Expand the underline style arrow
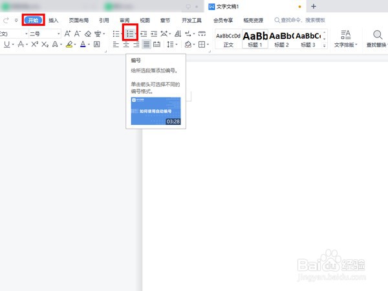 pos(13,45)
